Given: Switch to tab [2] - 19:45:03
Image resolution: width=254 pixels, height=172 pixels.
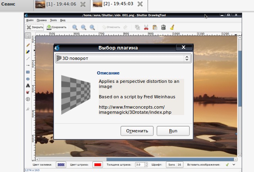Looking at the screenshot, I should point(118,4).
